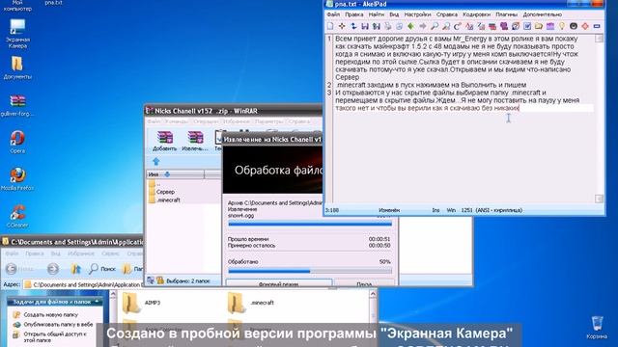This screenshot has width=618, height=347.
Task: Click Создать новую папку link
Action: click(x=51, y=315)
